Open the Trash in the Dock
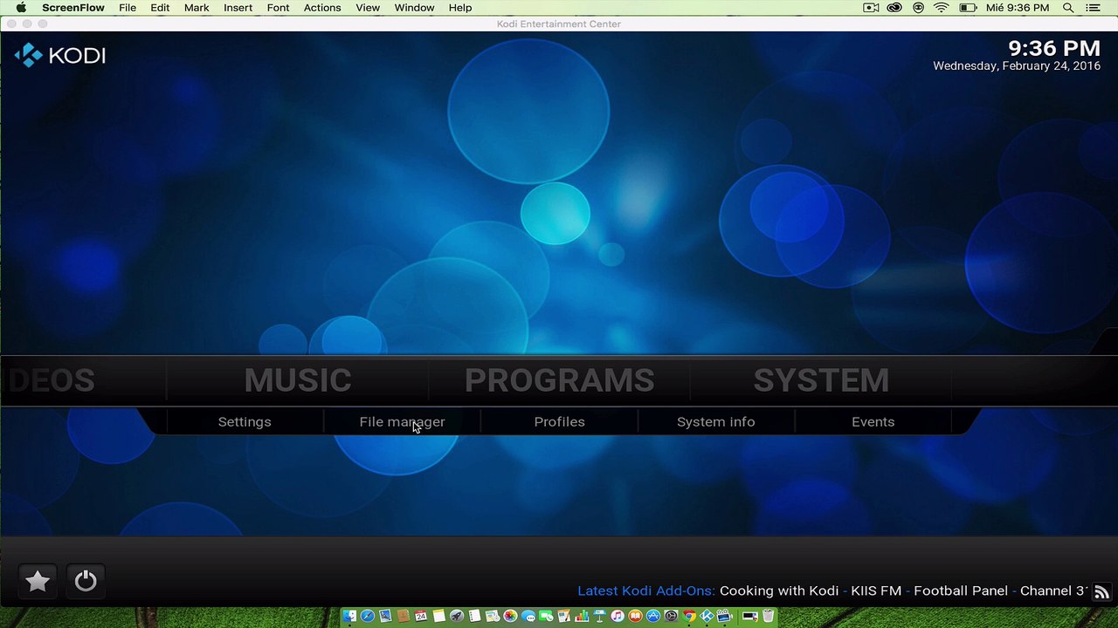1118x628 pixels. (x=768, y=617)
